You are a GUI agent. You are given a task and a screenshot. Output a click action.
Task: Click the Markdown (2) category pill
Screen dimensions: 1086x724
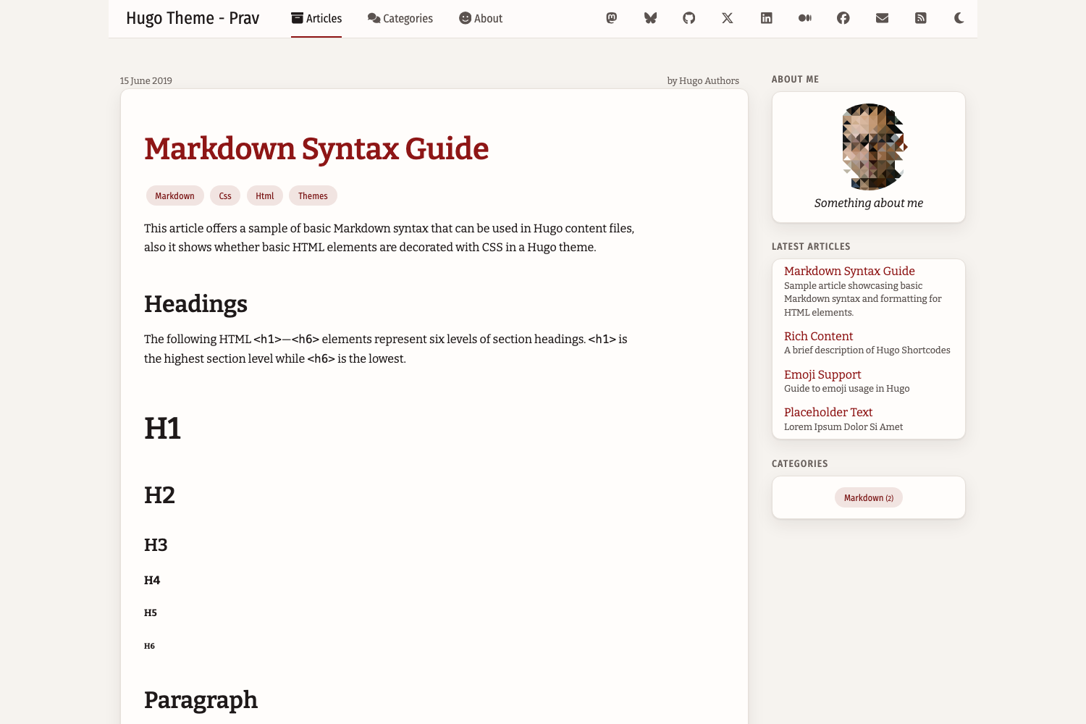click(x=869, y=498)
